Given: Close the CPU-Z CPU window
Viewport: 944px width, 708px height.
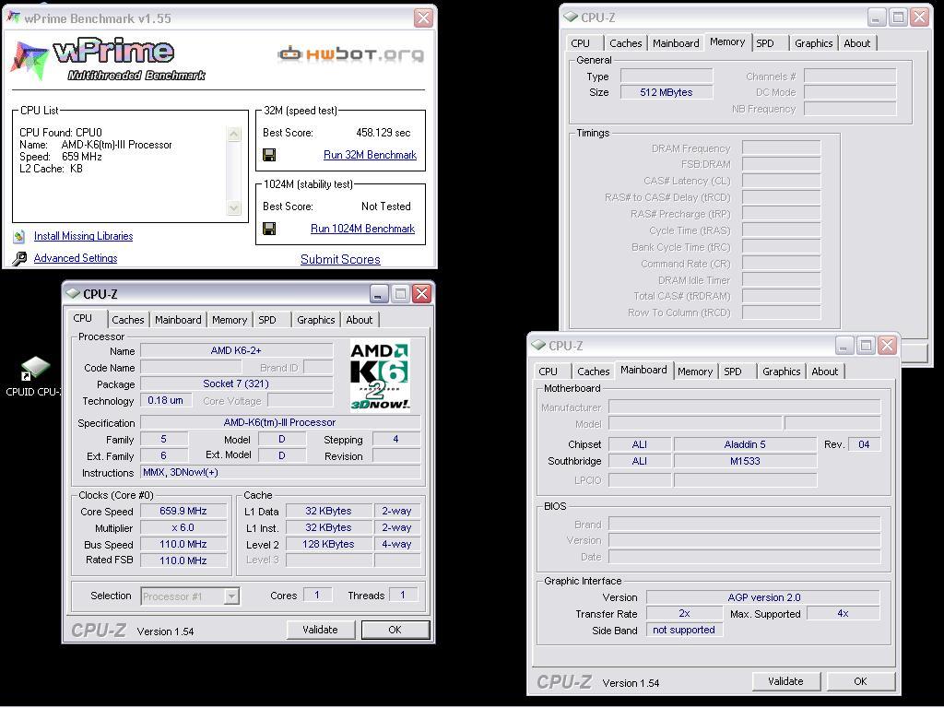Looking at the screenshot, I should [422, 294].
